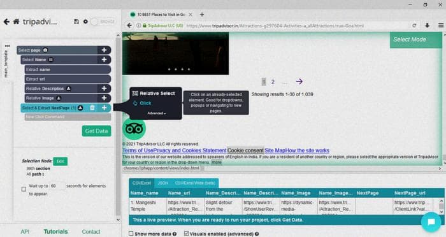Check the Show more data box

click(x=131, y=234)
